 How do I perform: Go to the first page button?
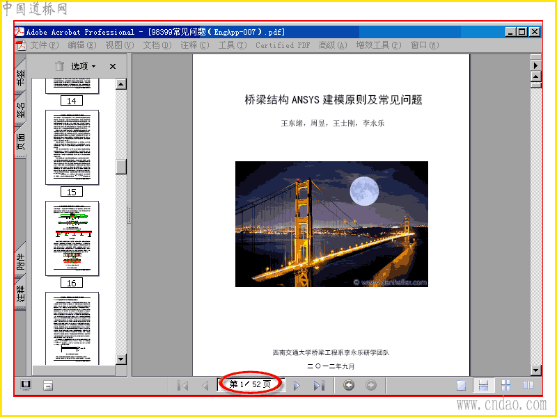coord(182,386)
